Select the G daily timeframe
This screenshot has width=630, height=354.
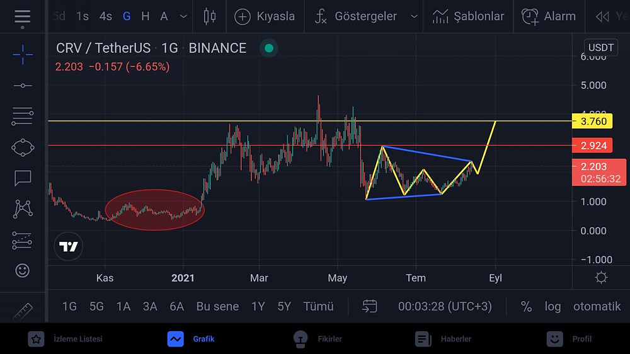[x=127, y=16]
